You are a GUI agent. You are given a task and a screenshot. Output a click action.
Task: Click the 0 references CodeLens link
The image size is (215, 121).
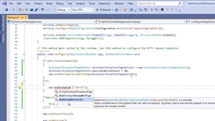point(43,51)
